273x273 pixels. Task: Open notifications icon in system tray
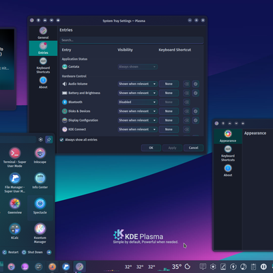coord(203,266)
